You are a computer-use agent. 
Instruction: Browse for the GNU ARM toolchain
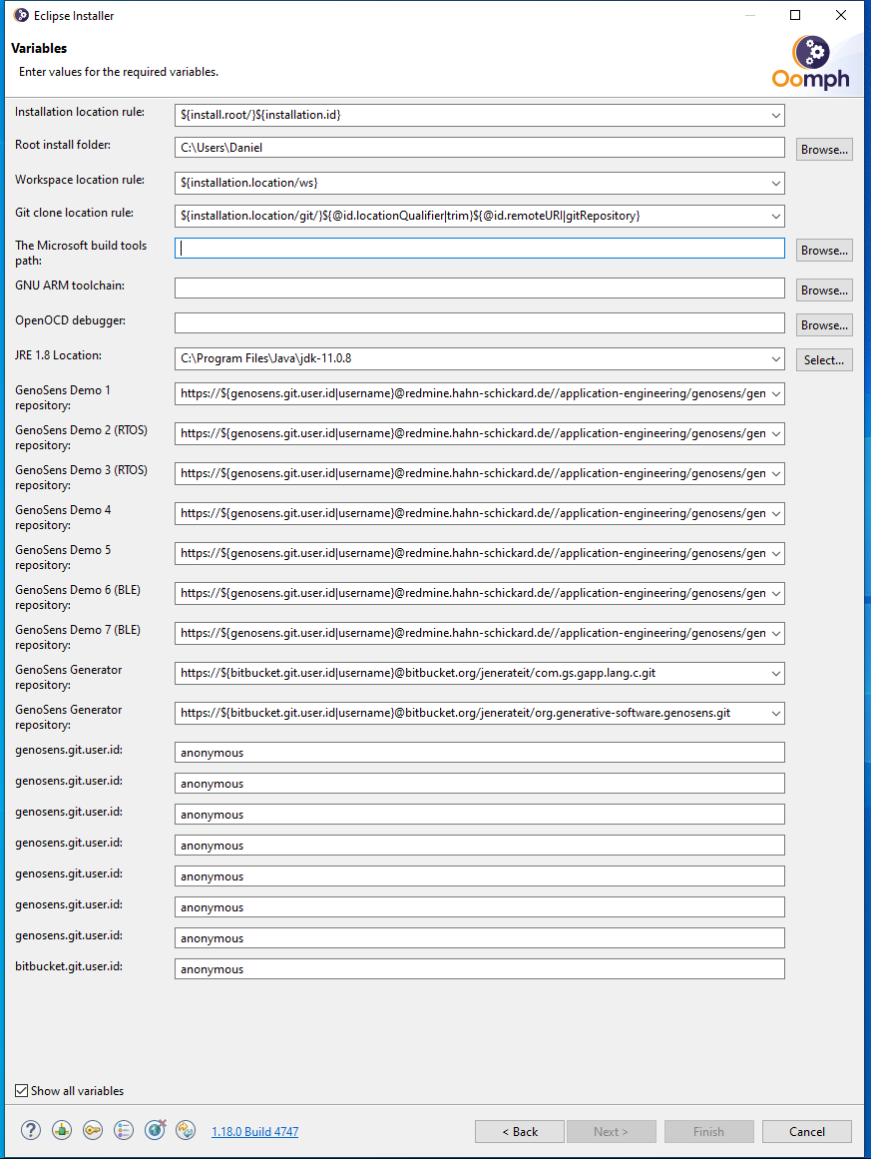(824, 290)
